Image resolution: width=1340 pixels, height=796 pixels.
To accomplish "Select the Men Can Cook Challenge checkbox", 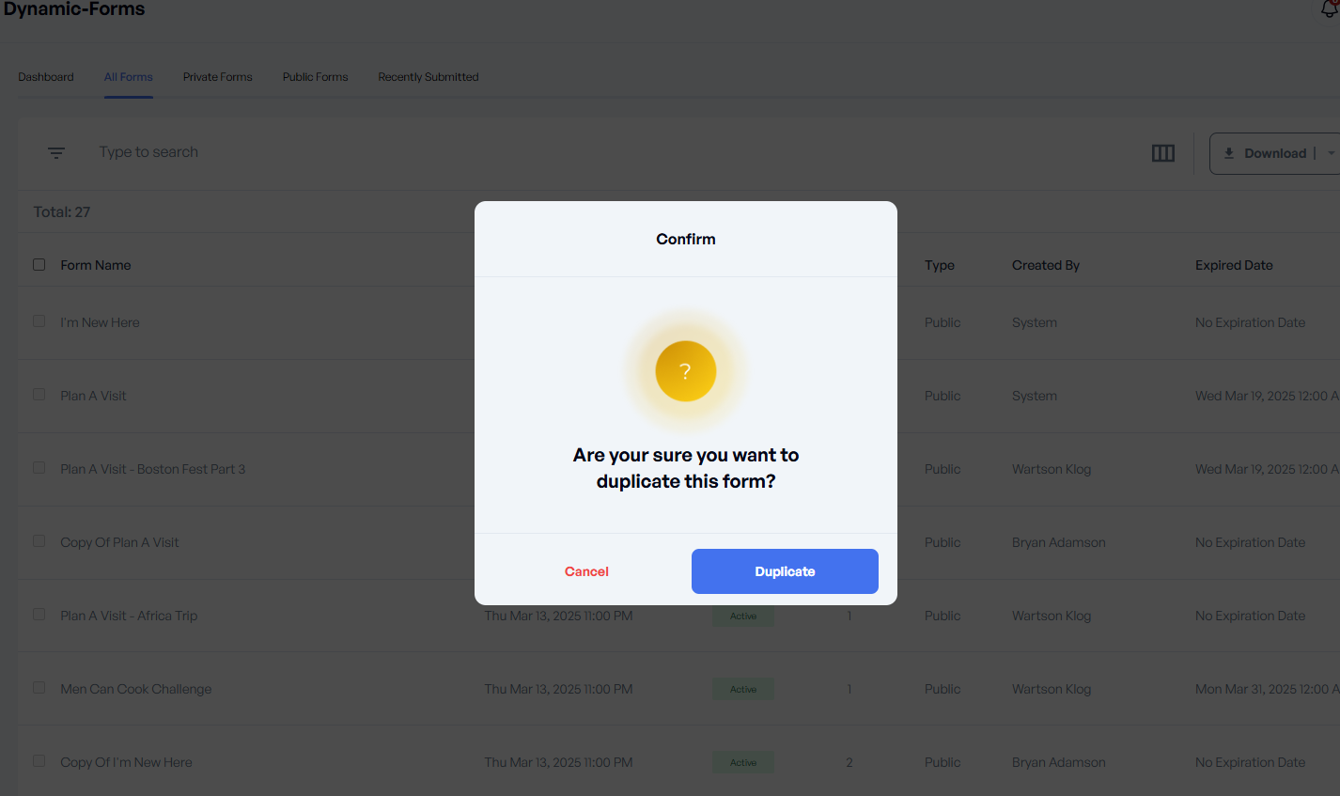I will pyautogui.click(x=39, y=688).
